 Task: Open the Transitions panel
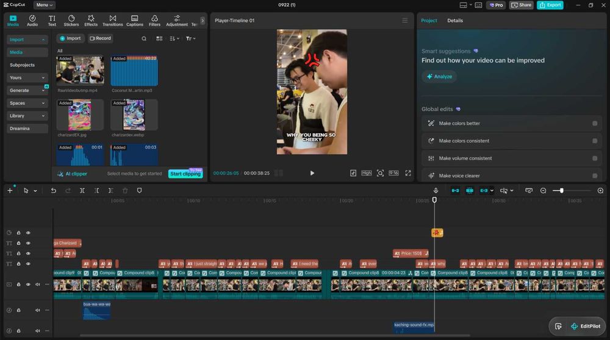(112, 21)
